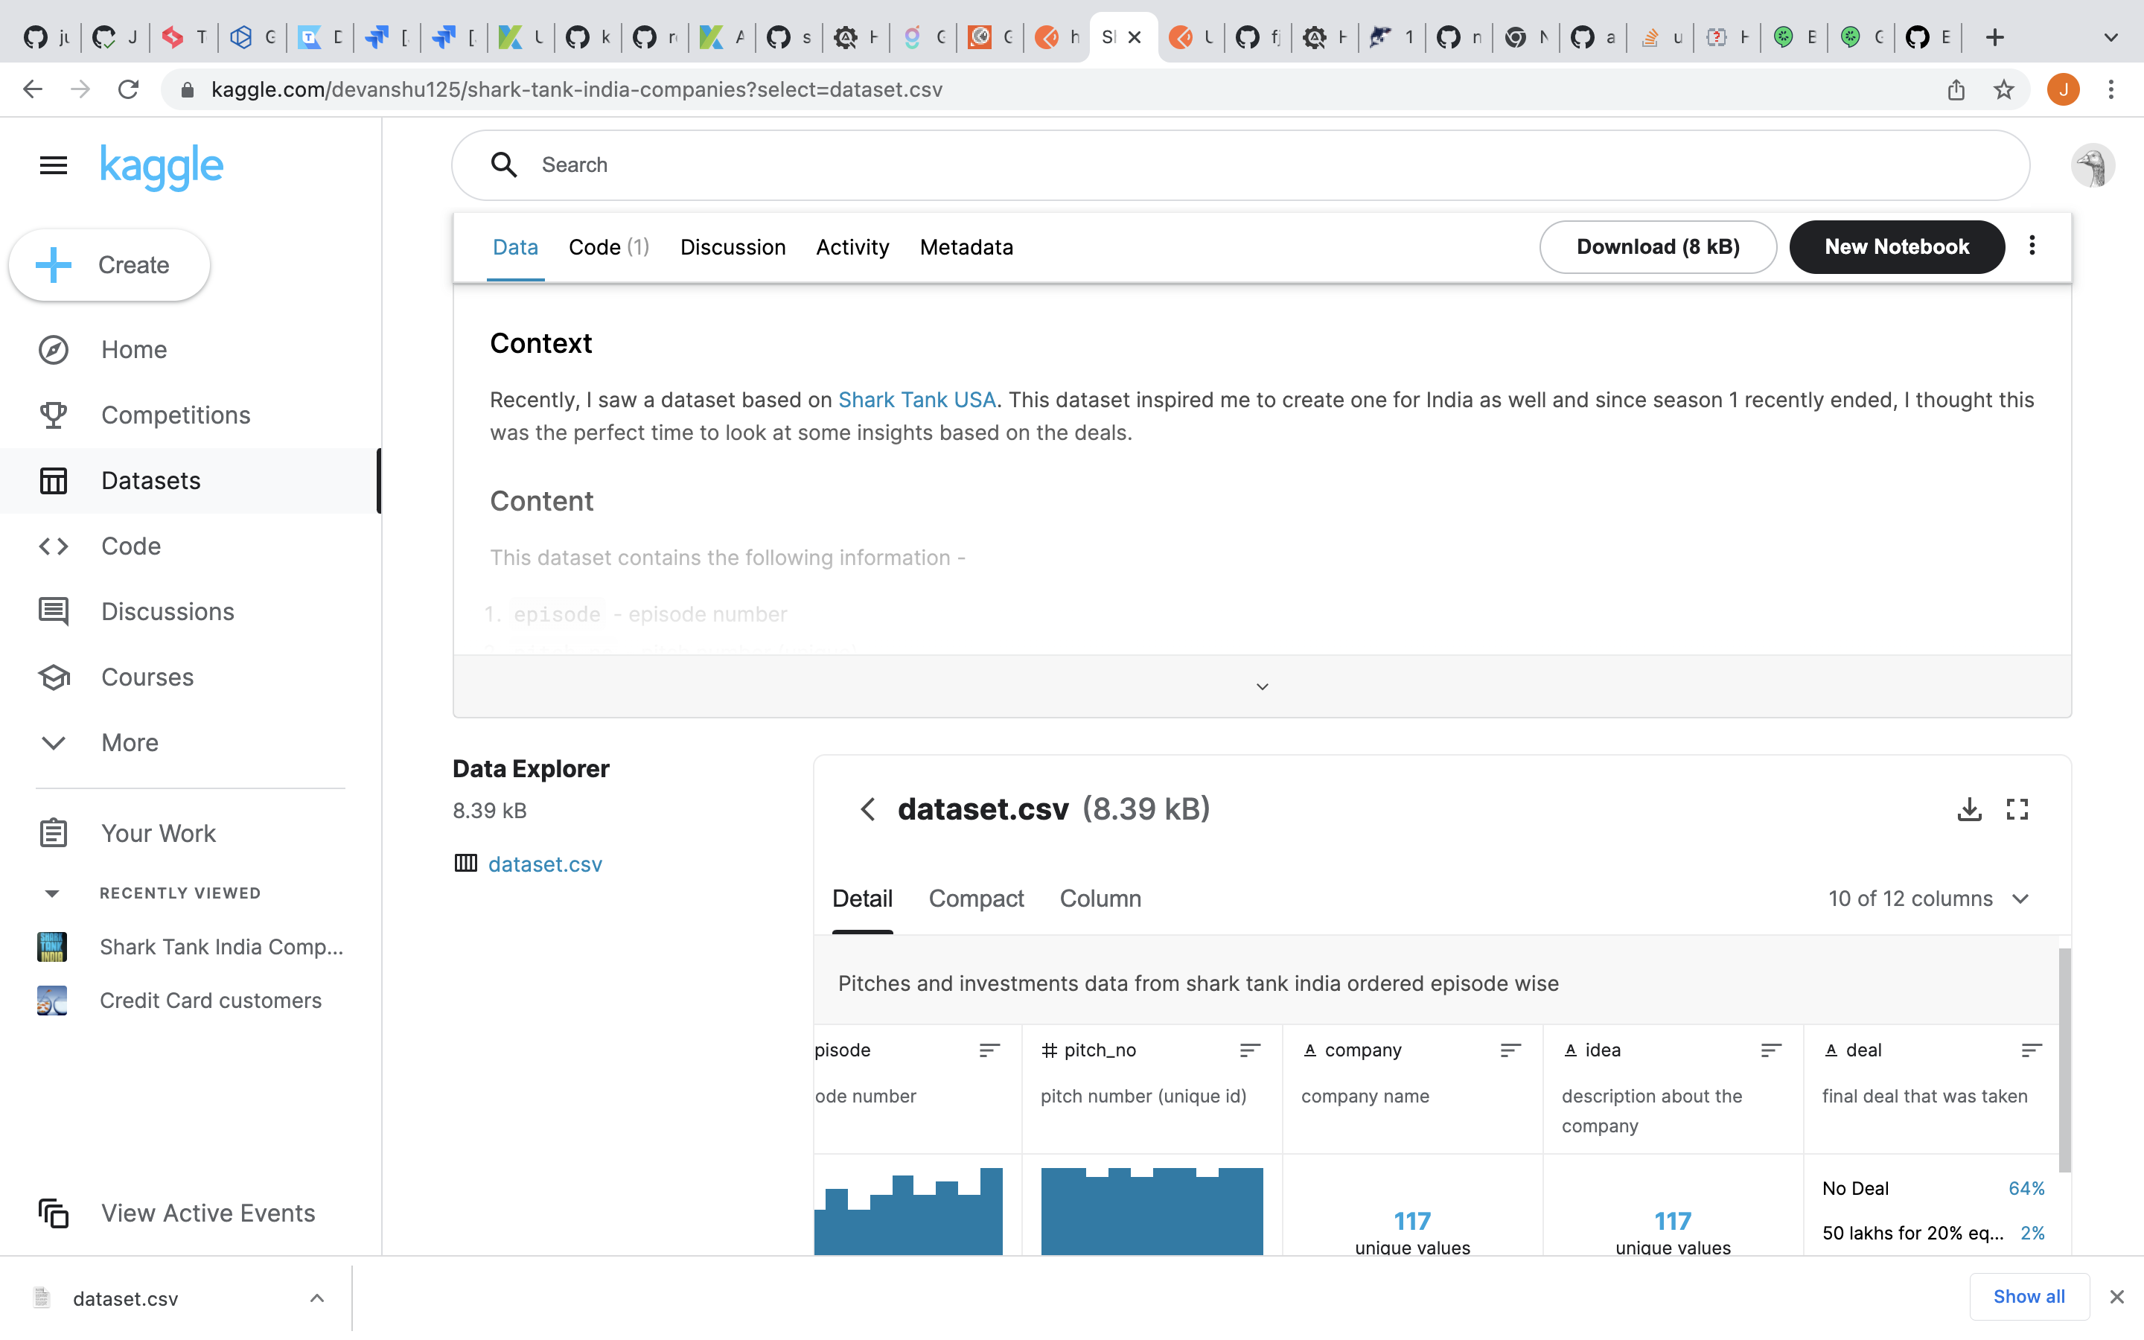
Task: Open dataset.csv in Data Explorer
Action: (545, 864)
